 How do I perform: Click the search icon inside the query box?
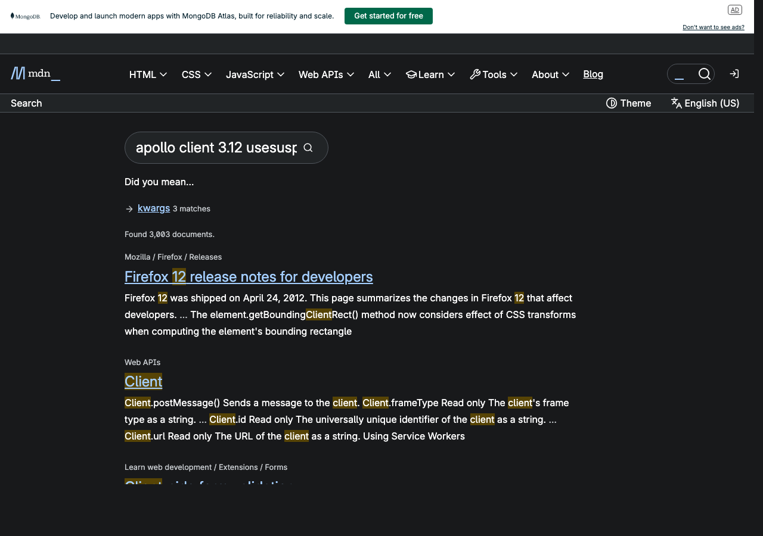coord(308,147)
